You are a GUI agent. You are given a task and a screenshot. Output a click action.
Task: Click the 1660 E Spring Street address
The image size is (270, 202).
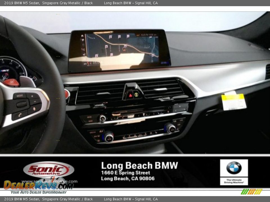coord(126,173)
